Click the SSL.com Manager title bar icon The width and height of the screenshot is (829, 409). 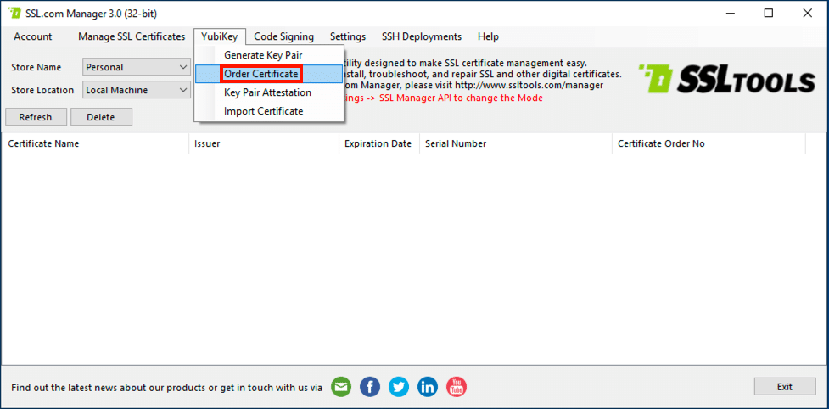14,14
